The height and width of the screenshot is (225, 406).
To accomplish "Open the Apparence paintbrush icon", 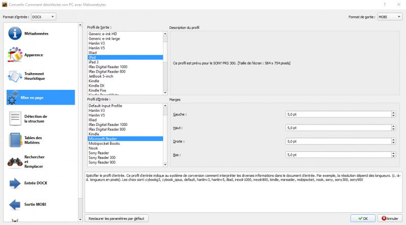I will (14, 55).
